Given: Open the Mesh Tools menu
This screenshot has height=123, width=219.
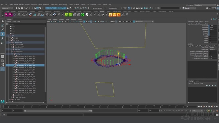Looking at the screenshot, I should click(x=54, y=5).
